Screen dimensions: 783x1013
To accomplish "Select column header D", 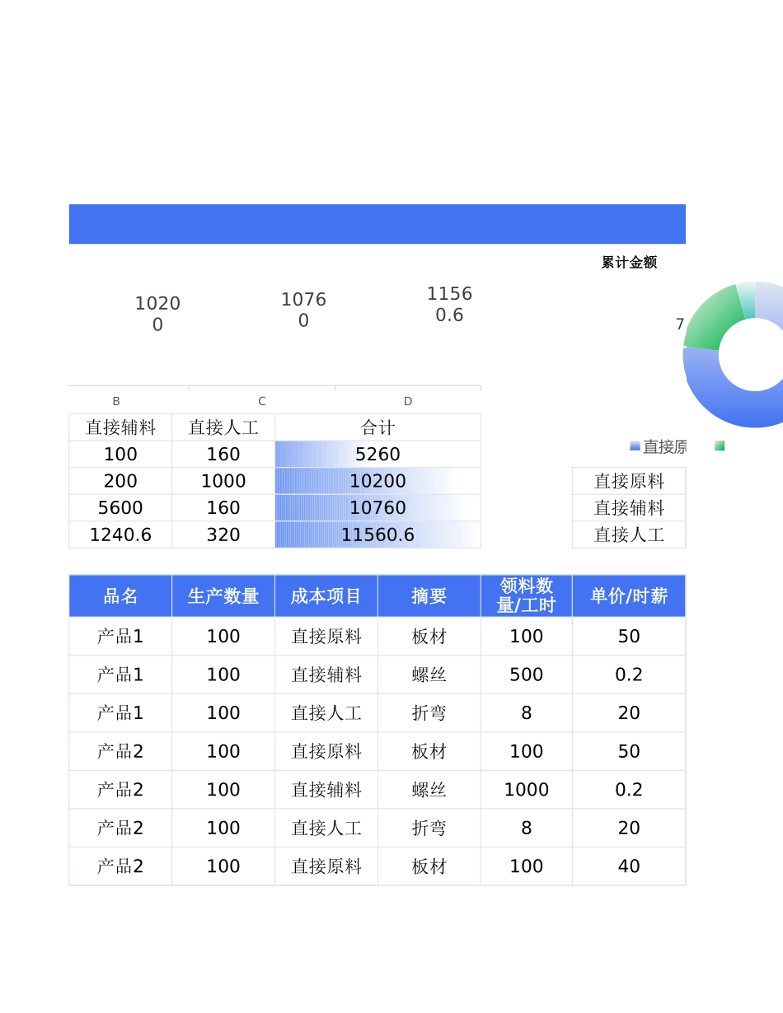I will tap(407, 401).
